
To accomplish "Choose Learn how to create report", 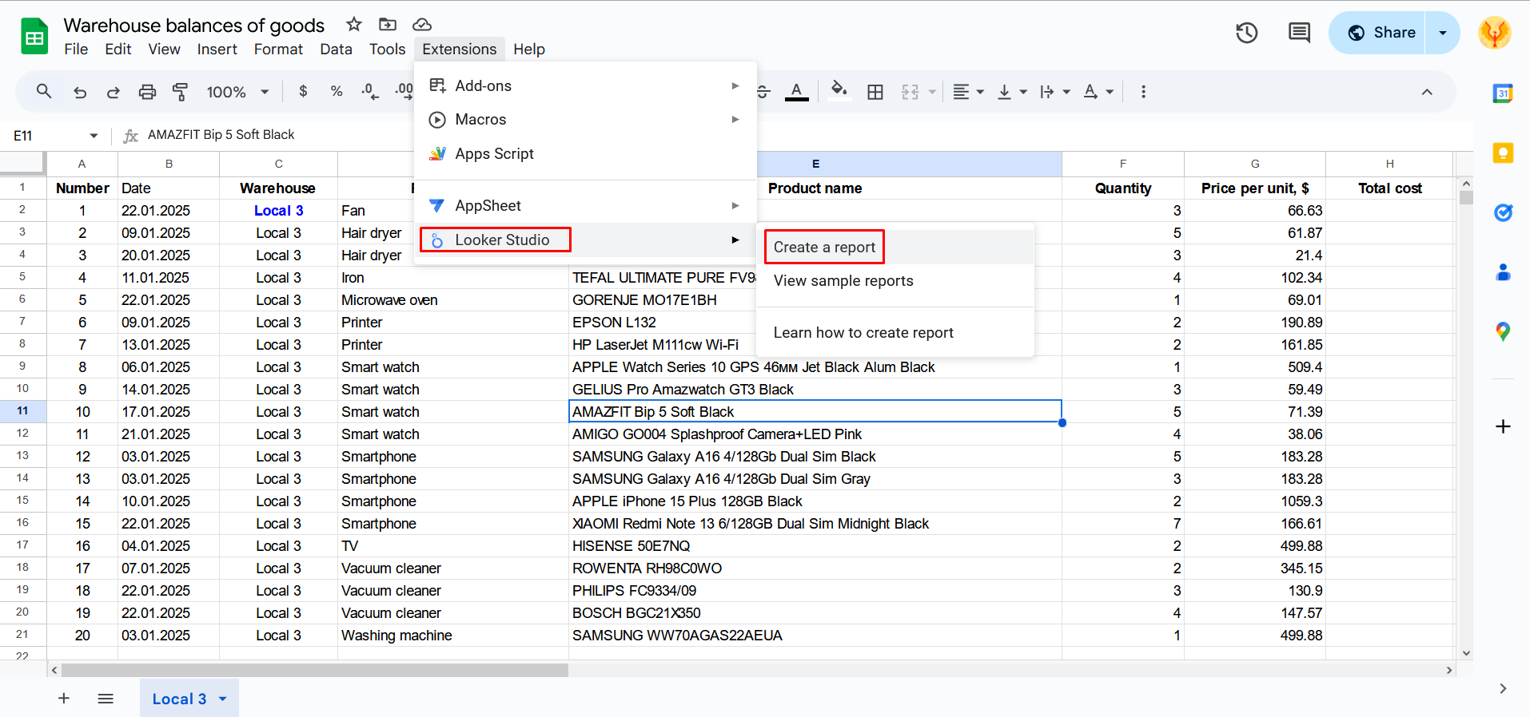I will [895, 333].
